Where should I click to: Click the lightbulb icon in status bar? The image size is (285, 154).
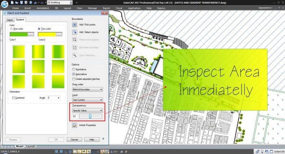tap(262, 151)
